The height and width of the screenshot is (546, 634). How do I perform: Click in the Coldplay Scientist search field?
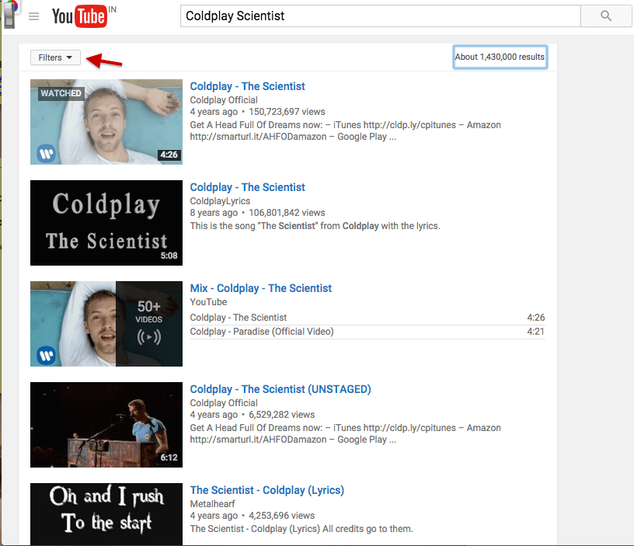point(381,16)
